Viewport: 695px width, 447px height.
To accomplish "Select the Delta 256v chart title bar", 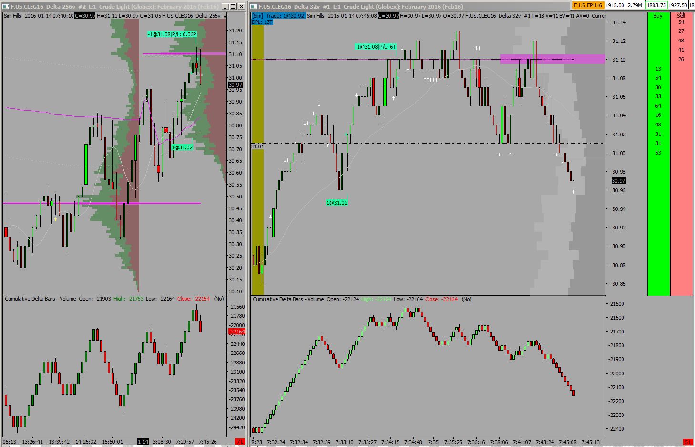I will click(114, 7).
